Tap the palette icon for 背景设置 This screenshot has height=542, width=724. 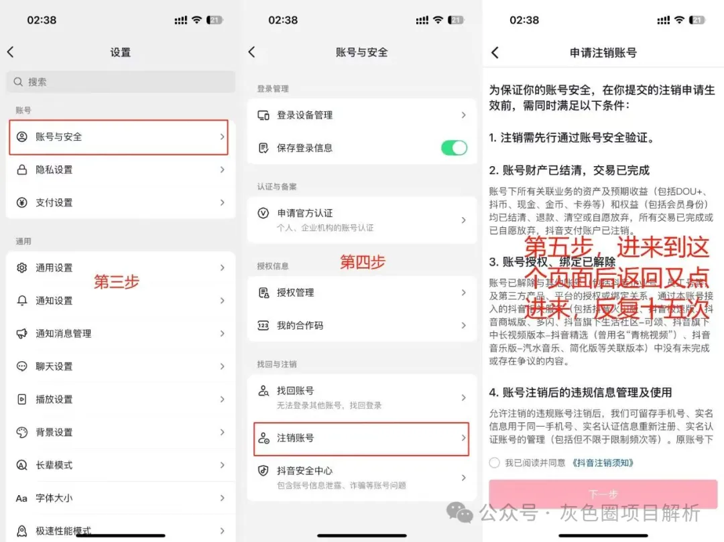22,432
